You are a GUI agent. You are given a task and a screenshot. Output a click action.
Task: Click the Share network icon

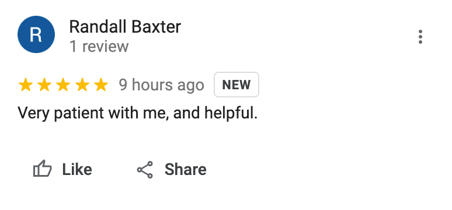[145, 169]
